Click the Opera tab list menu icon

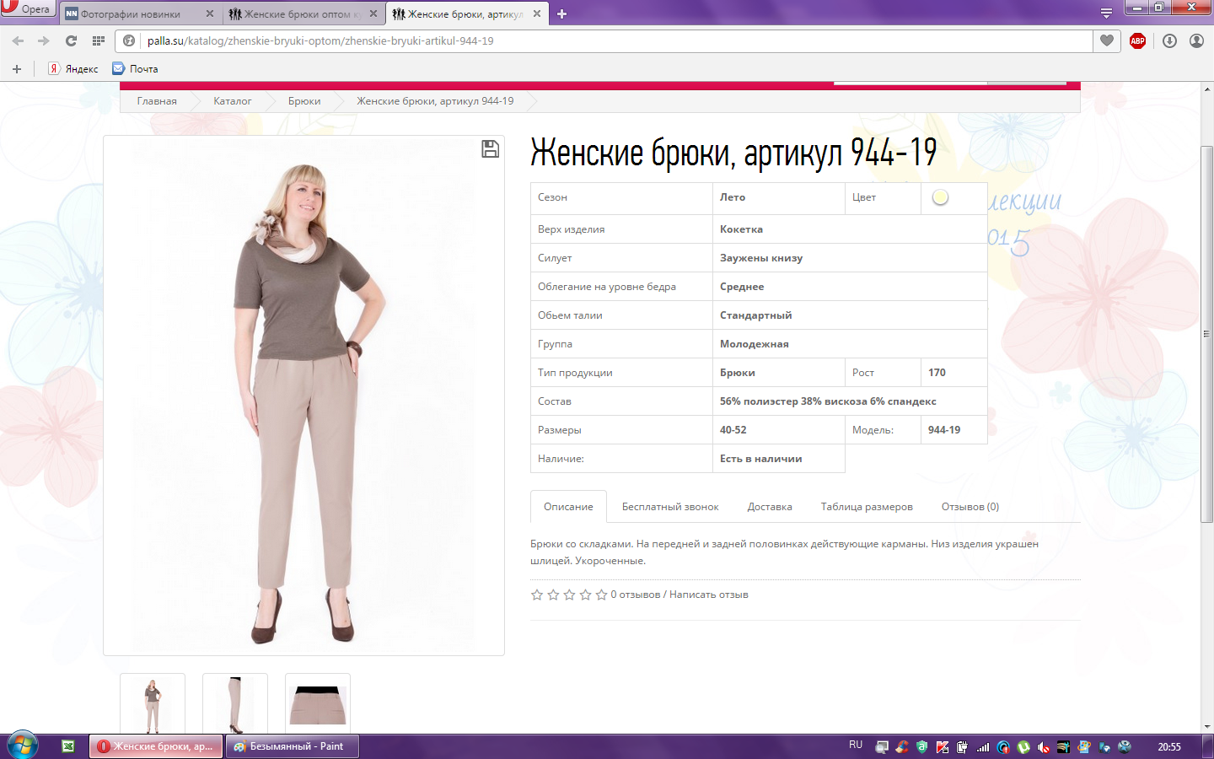[1106, 13]
